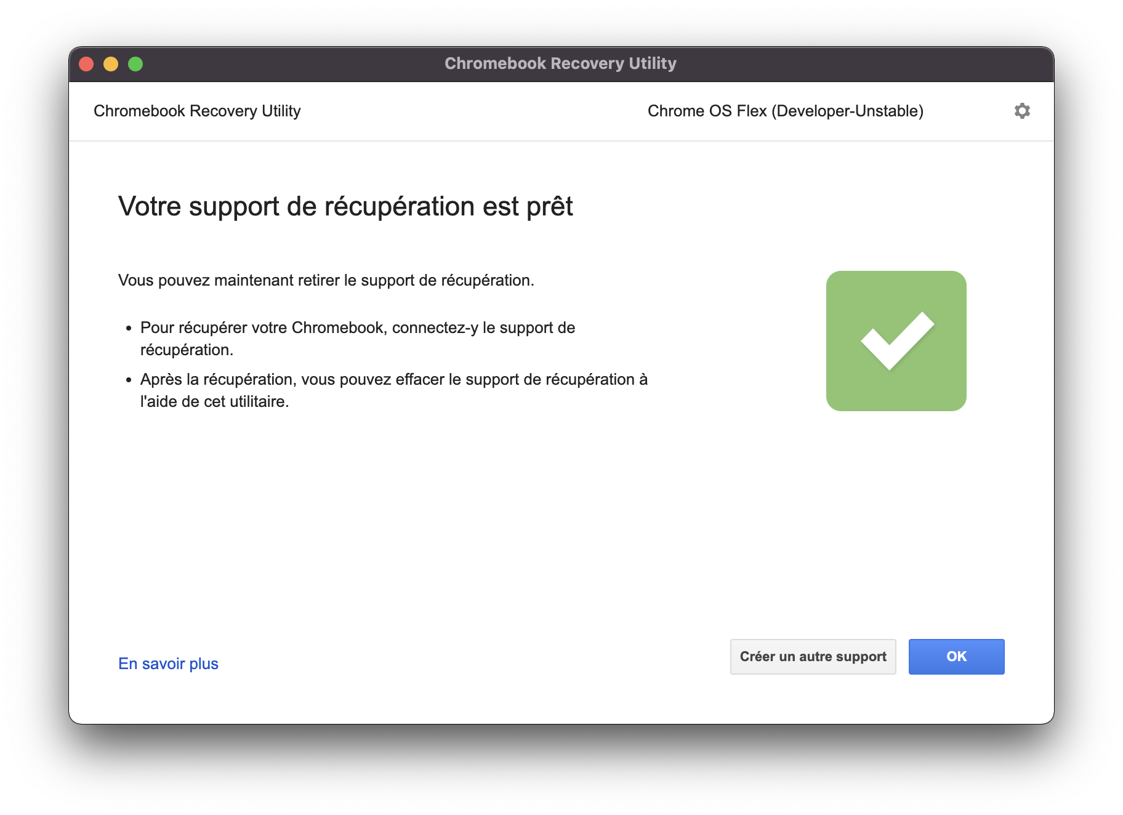Viewport: 1123px width, 815px height.
Task: Maximize the window using the green titlebar button
Action: 135,64
